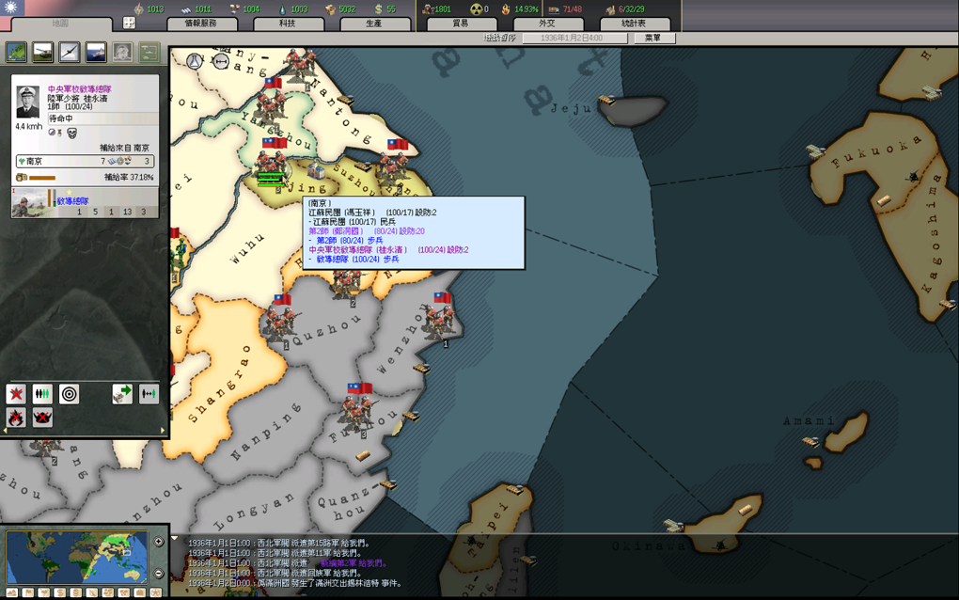Click the commander portrait of 桂永清
Image resolution: width=959 pixels, height=600 pixels.
coord(27,102)
